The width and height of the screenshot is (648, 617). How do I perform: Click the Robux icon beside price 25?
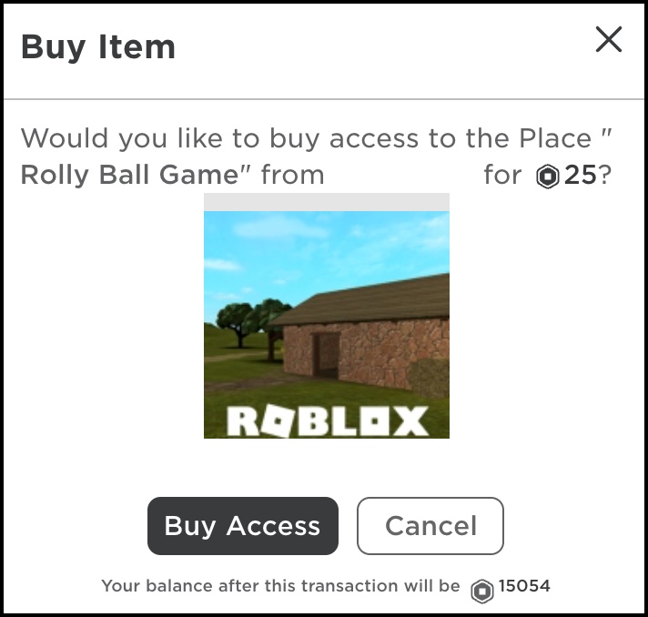(x=548, y=176)
